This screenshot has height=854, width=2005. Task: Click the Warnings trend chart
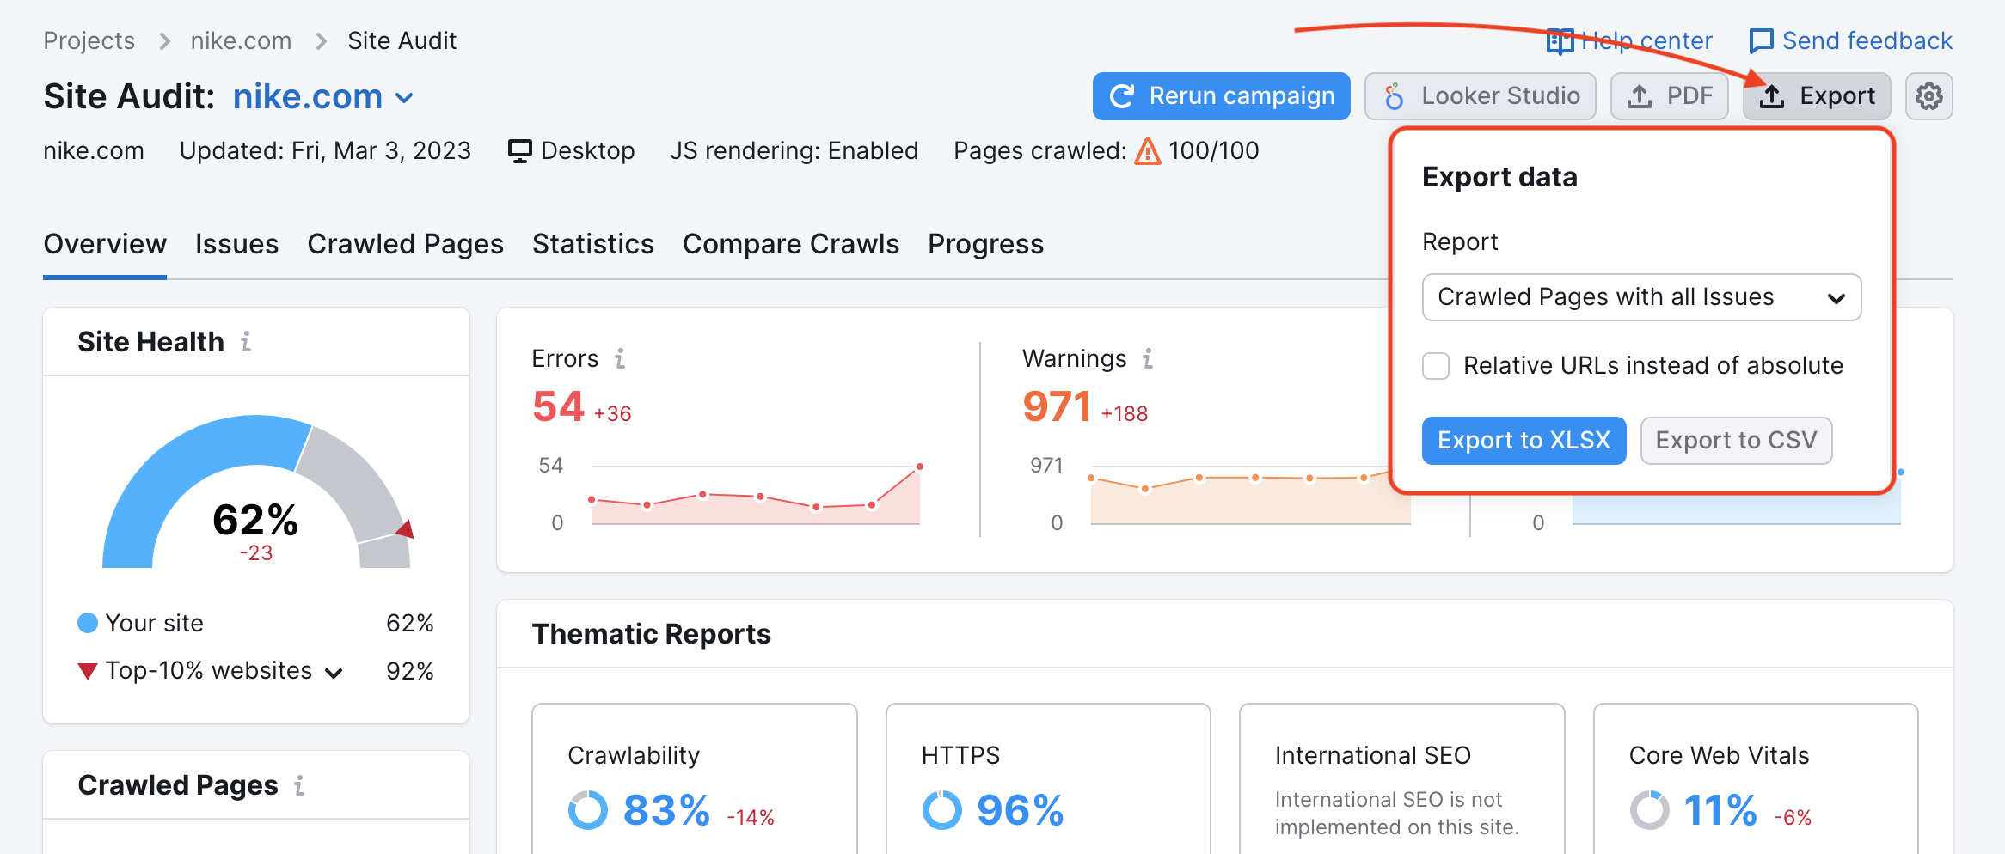point(1251,497)
